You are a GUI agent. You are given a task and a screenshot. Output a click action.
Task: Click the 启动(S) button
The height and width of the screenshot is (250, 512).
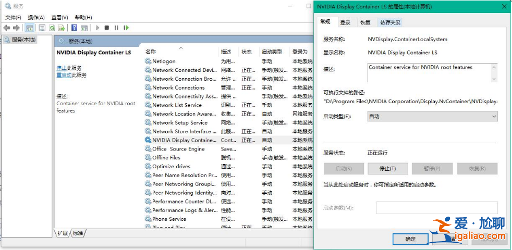[x=344, y=169]
